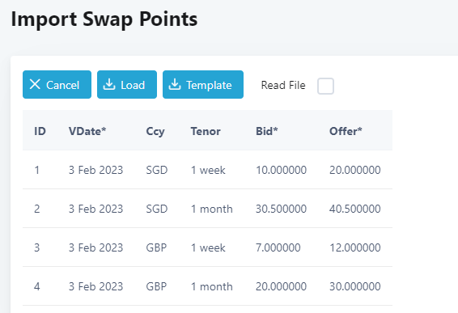Click the Read File label text

[283, 85]
